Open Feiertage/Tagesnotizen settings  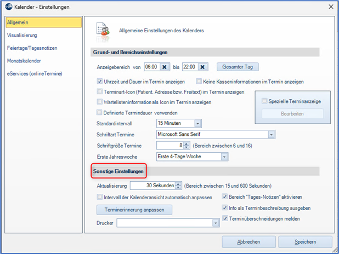pos(32,48)
